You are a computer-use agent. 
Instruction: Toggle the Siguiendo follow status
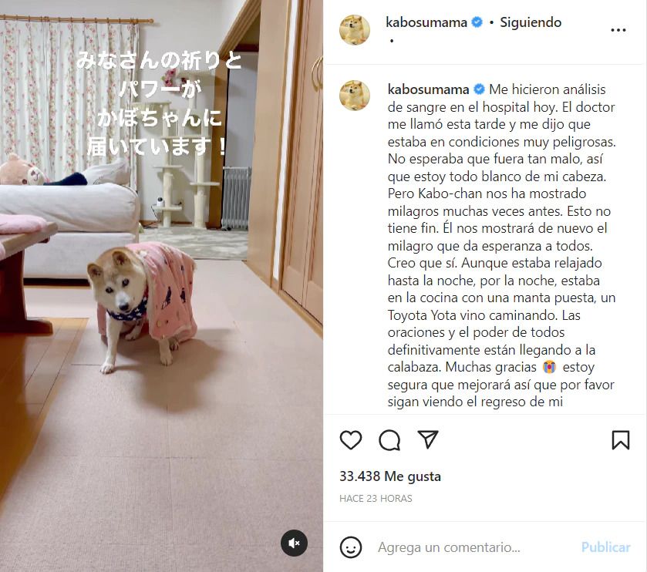531,22
